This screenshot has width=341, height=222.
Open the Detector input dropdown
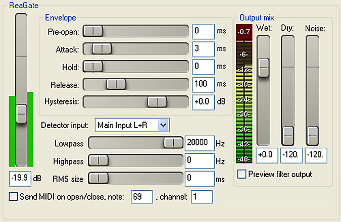click(x=132, y=125)
